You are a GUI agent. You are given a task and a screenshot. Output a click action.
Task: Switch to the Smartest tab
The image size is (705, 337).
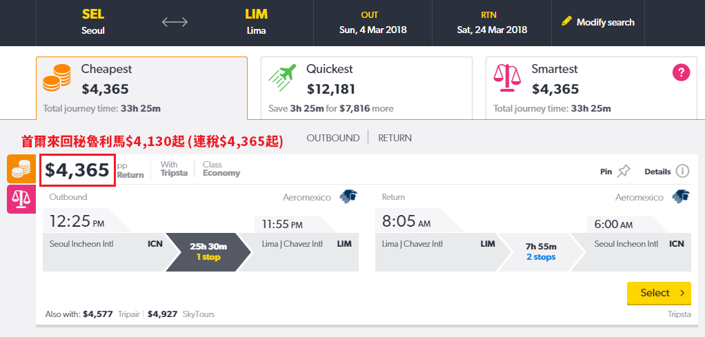point(591,88)
